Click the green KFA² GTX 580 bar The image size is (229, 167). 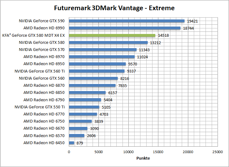pyautogui.click(x=112, y=35)
